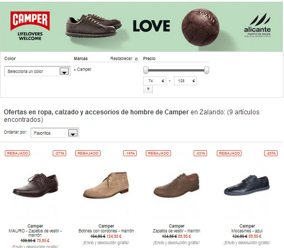Click the brown leather ball image
Screen dimensions: 284x248
pyautogui.click(x=200, y=27)
